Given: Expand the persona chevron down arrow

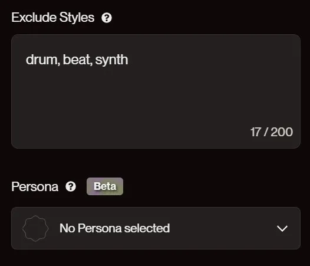Looking at the screenshot, I should tap(282, 228).
